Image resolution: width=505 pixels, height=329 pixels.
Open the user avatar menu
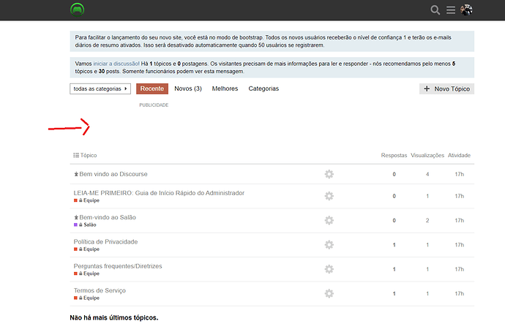pyautogui.click(x=466, y=10)
